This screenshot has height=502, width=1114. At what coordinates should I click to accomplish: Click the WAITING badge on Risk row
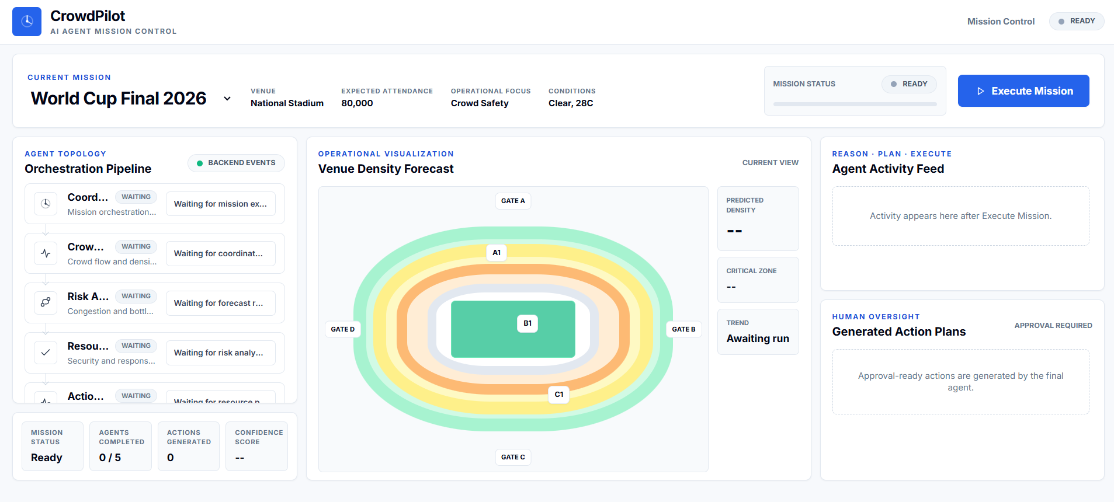pyautogui.click(x=136, y=297)
